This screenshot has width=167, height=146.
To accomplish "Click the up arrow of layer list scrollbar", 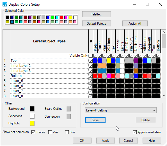I will [164, 32].
